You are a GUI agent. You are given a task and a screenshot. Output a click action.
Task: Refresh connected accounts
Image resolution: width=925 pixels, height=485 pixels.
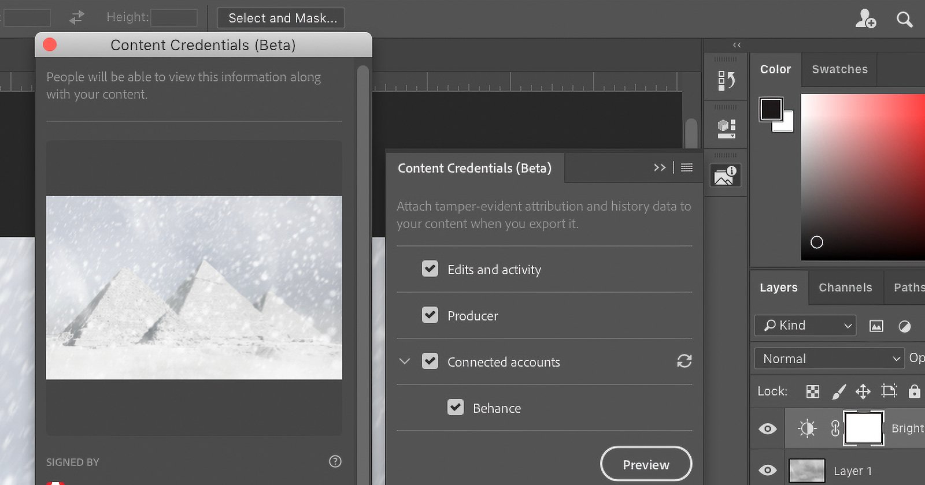point(684,361)
